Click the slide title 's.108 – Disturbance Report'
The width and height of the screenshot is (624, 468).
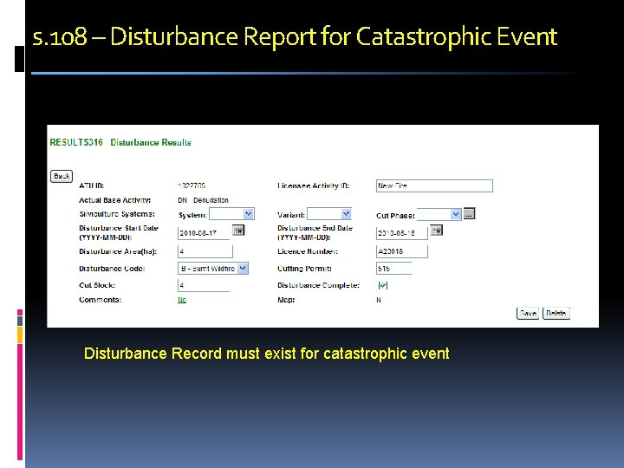click(295, 36)
